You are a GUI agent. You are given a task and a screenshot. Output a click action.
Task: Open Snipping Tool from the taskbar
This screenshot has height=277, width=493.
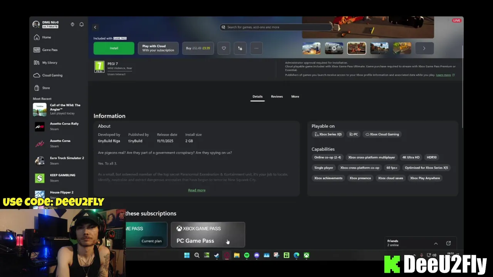coord(277,255)
